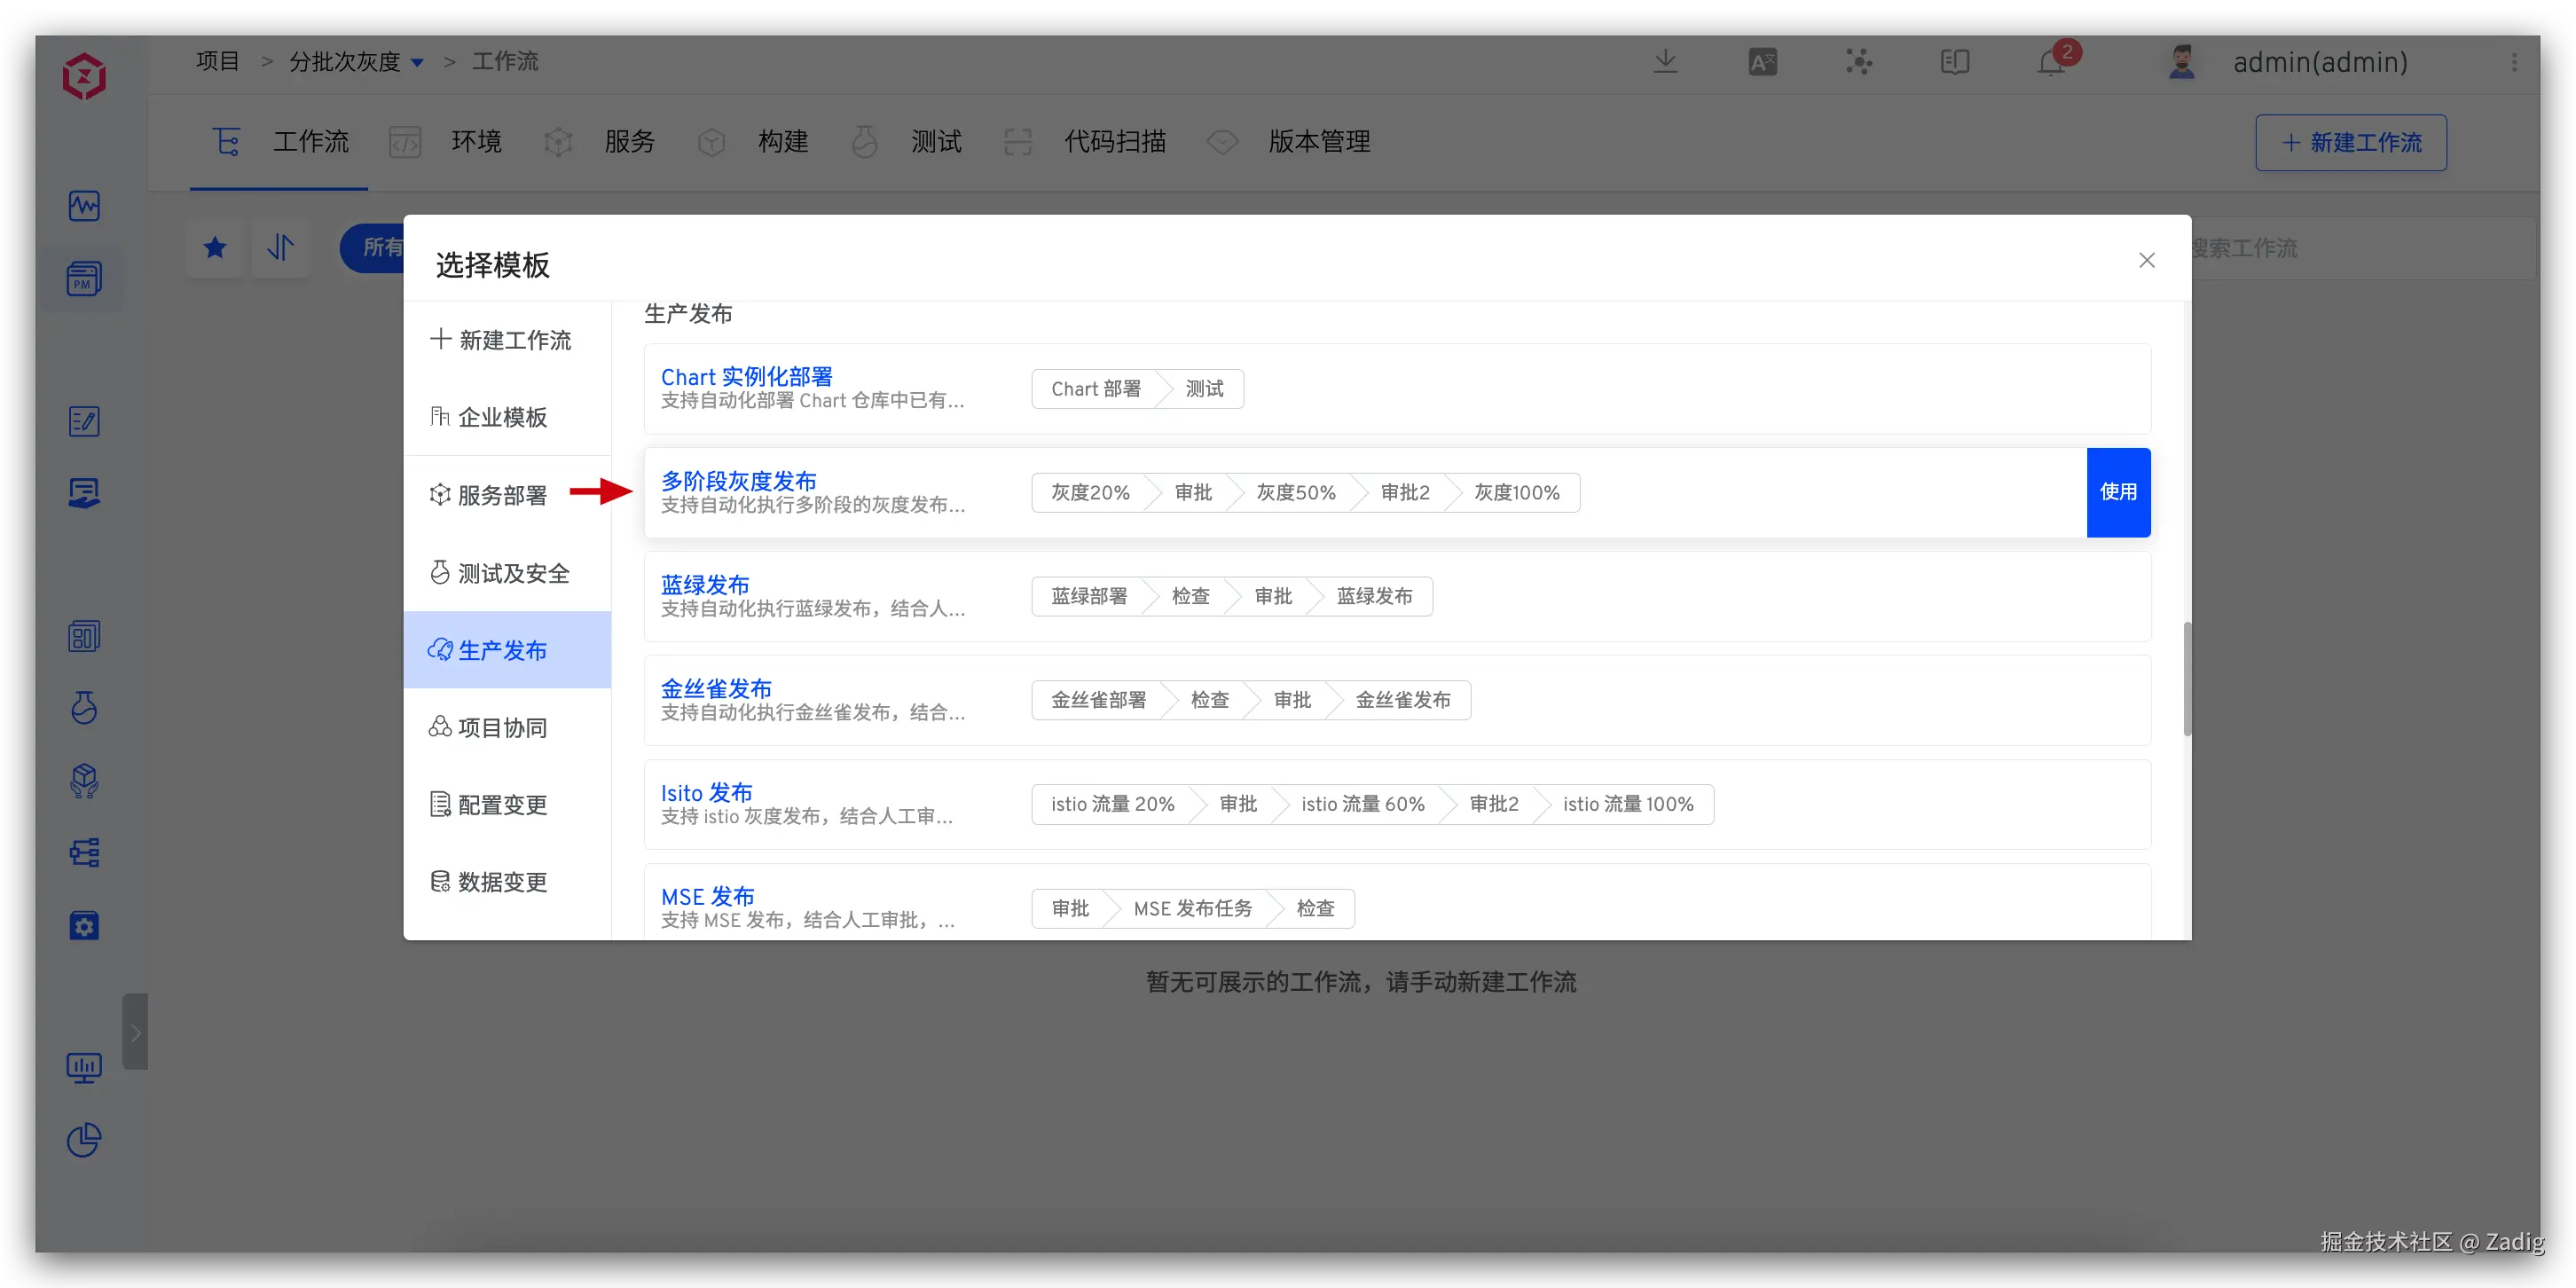Click the test flask sidebar icon
2576x1288 pixels.
[x=84, y=708]
